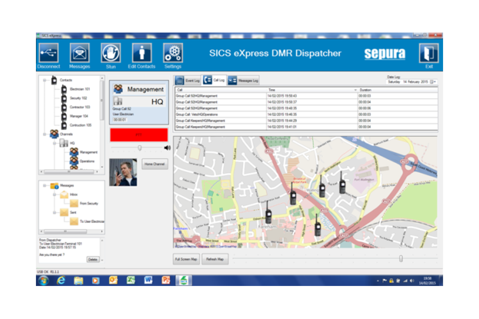The height and width of the screenshot is (319, 479).
Task: Select the Operations channel in tree
Action: tap(87, 161)
